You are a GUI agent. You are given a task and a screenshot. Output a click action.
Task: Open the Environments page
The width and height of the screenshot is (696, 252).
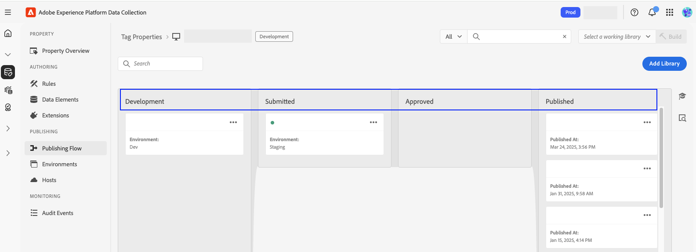click(59, 164)
